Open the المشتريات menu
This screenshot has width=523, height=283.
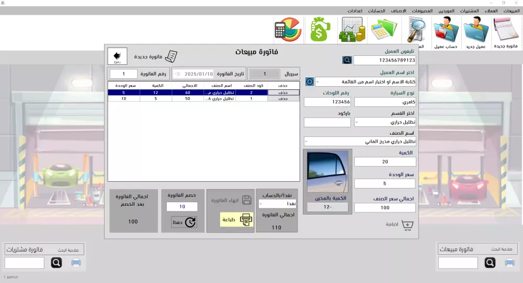[470, 11]
